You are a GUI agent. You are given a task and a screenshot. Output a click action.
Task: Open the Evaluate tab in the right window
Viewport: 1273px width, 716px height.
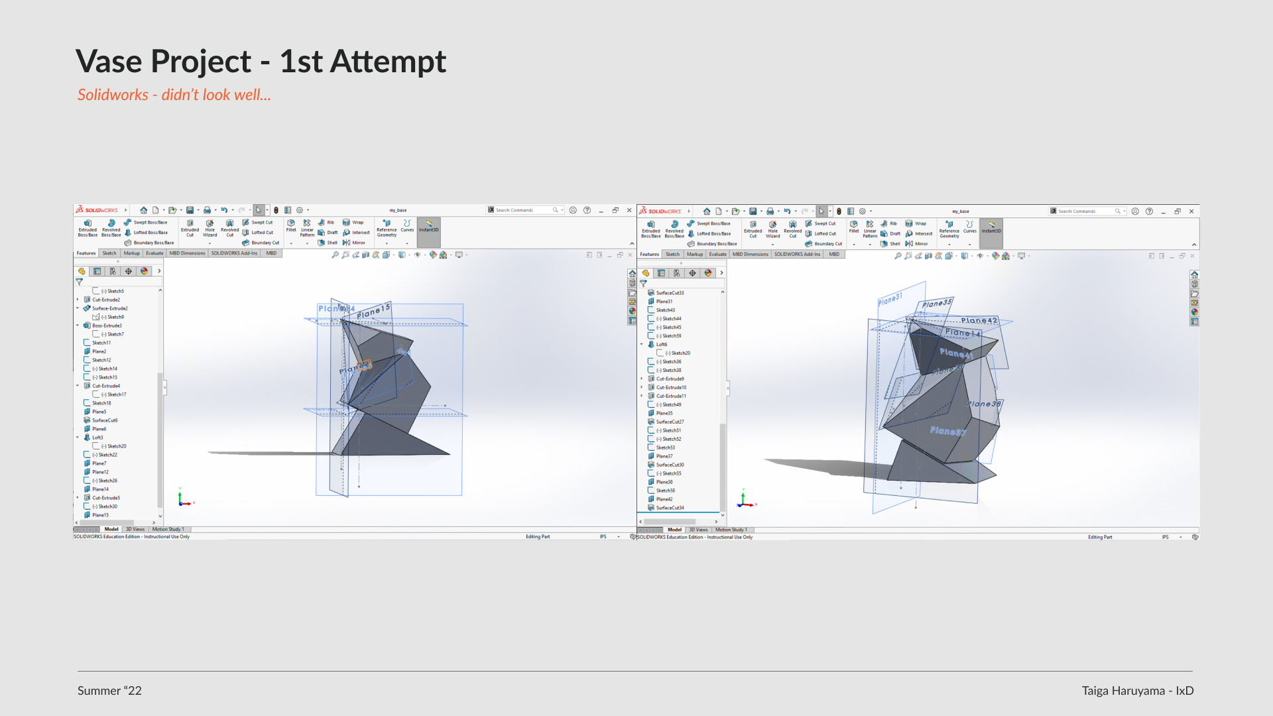[x=717, y=255]
